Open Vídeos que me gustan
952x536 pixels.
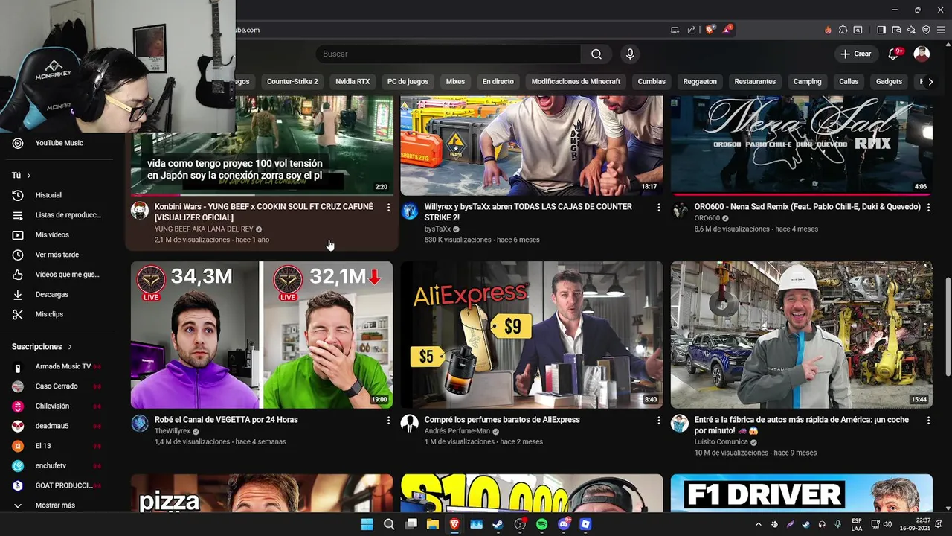pos(58,275)
